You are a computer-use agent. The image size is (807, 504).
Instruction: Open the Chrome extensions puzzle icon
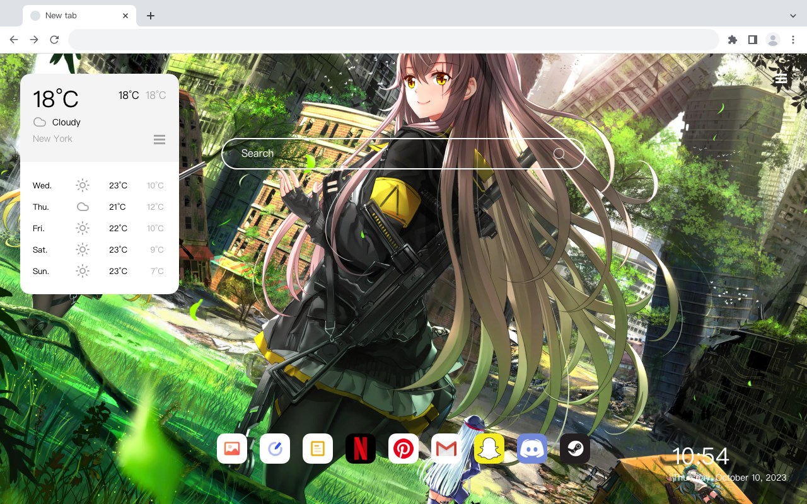[732, 40]
